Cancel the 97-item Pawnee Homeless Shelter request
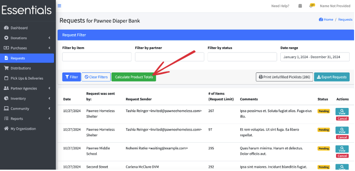The width and height of the screenshot is (355, 171). click(x=342, y=137)
